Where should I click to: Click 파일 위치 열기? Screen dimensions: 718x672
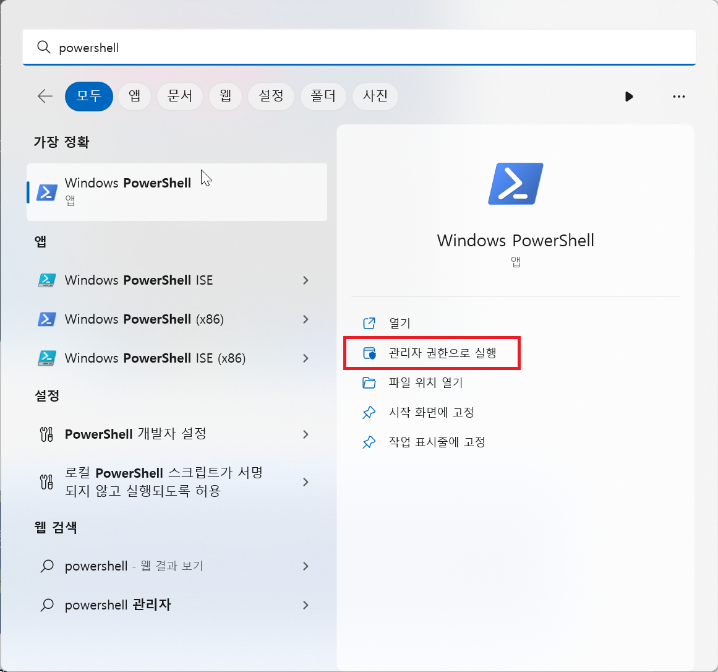[x=426, y=382]
